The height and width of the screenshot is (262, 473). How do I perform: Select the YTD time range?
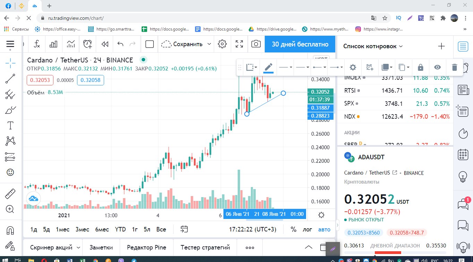(x=120, y=229)
